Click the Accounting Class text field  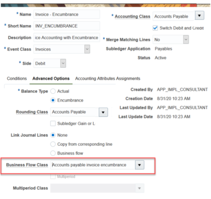click(x=174, y=16)
